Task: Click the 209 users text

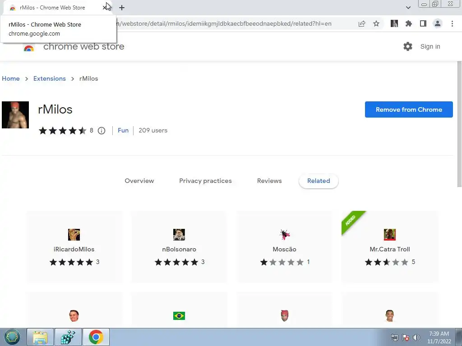Action: [153, 130]
